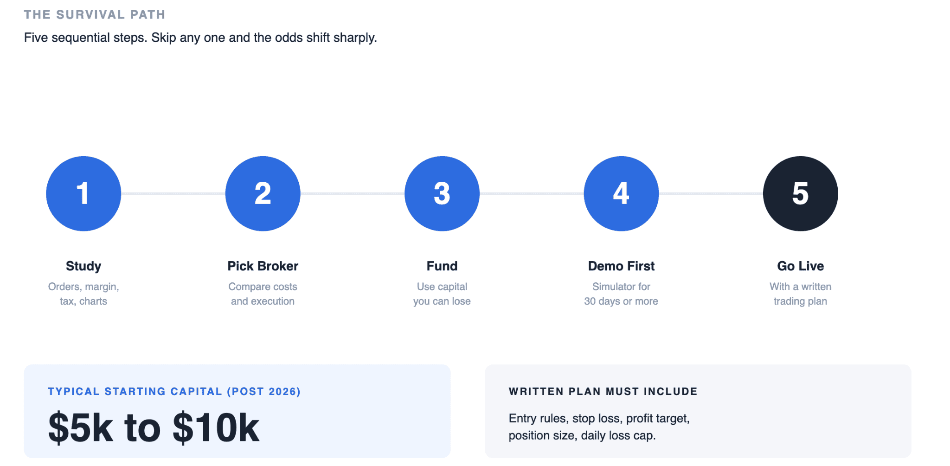
Task: Click the "$5k to $10k" figure
Action: pos(154,428)
